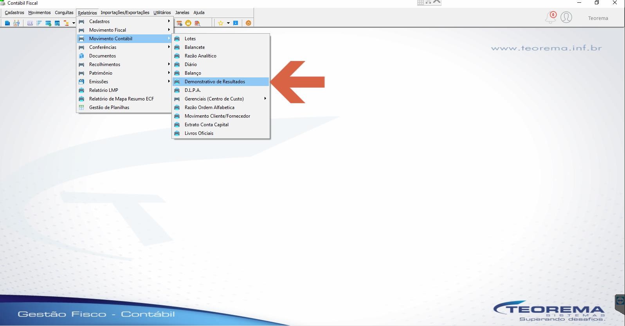Click the Gestão de Planilhas spreadsheet icon
This screenshot has width=625, height=326.
coord(81,107)
